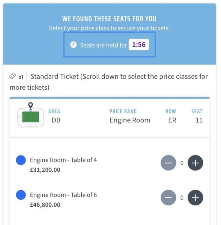Increase quantity for Engine Room Table of 6
221x225 pixels.
pos(195,198)
